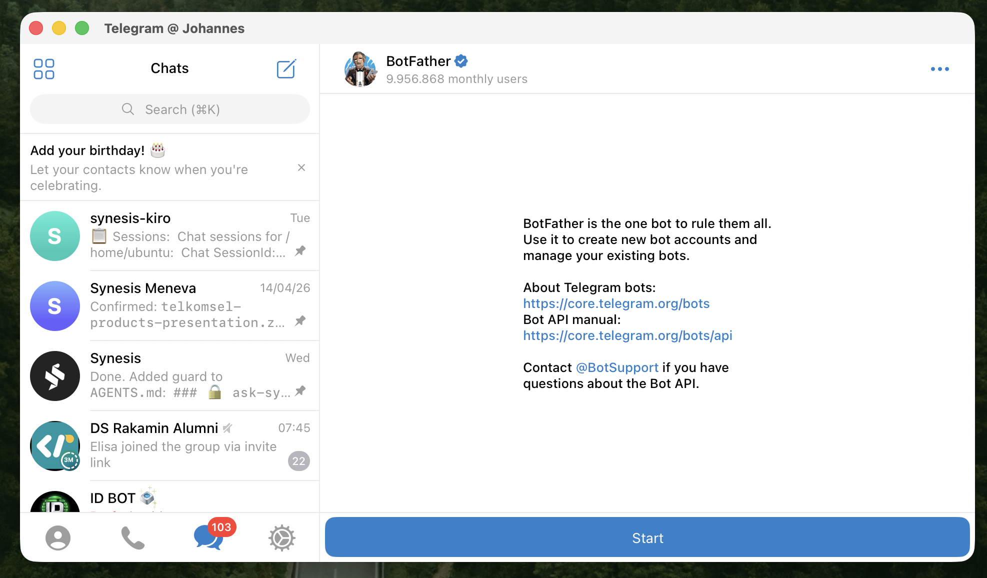Open the Calls phone icon
The image size is (987, 578).
pos(132,538)
